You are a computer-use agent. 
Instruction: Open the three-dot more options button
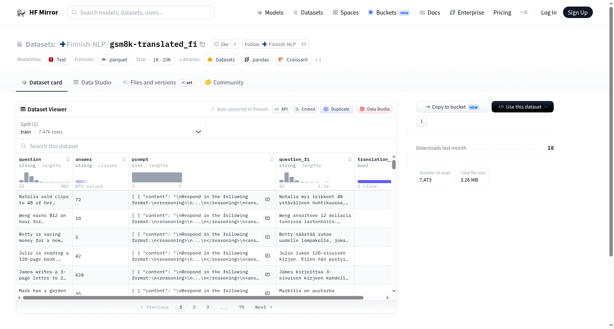422,121
